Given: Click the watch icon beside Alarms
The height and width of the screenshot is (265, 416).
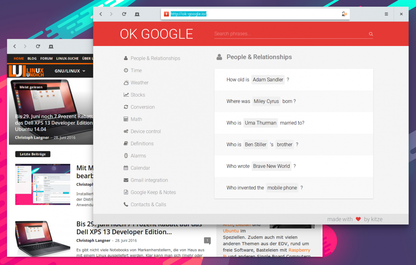Looking at the screenshot, I should [126, 156].
